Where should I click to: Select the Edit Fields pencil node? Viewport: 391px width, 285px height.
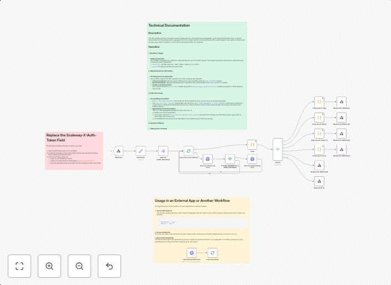coord(141,151)
